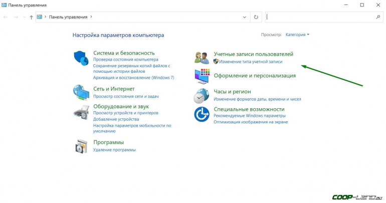Click the Clock and Region icon

202,95
